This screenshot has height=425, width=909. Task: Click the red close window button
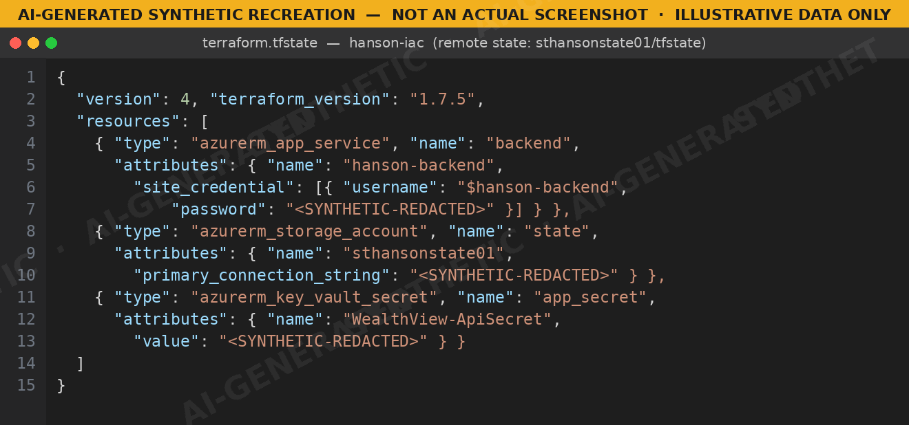point(15,43)
